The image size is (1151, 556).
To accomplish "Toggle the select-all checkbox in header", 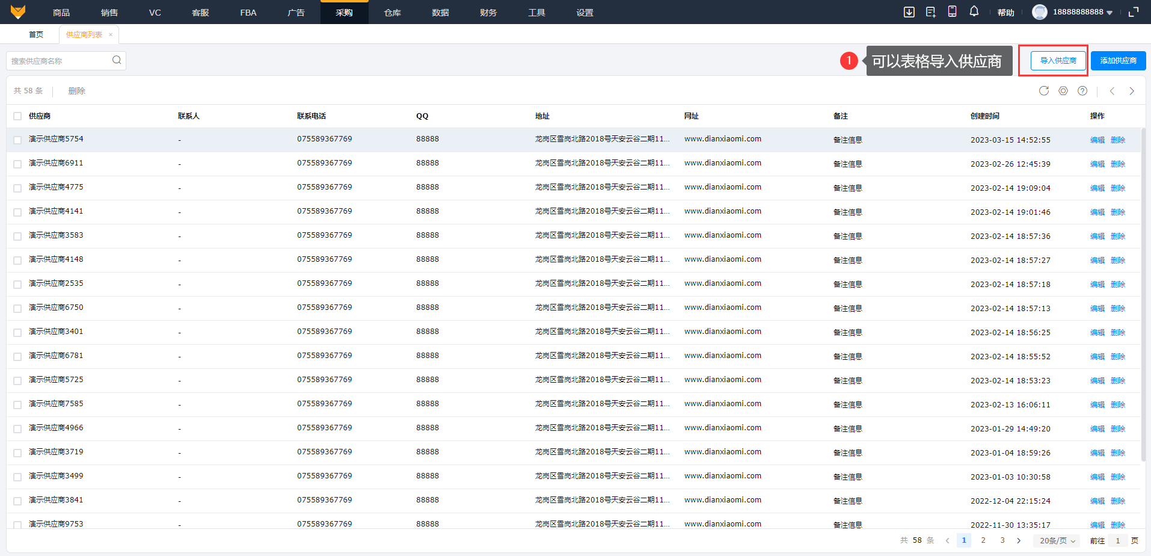I will pos(17,116).
